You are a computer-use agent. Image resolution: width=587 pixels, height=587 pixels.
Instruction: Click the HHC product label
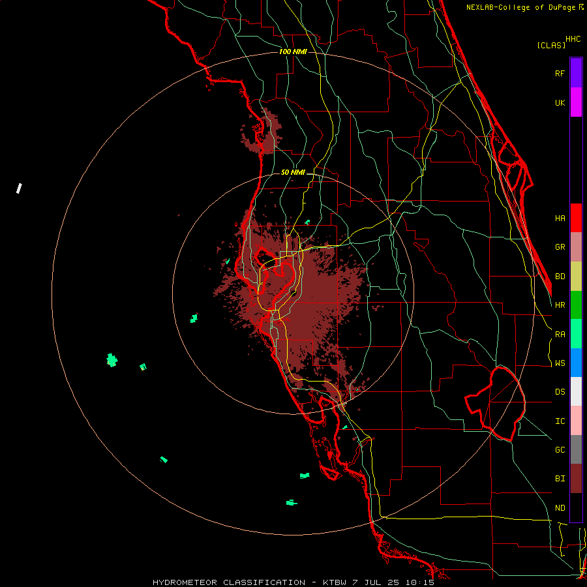tap(573, 39)
